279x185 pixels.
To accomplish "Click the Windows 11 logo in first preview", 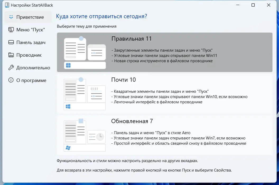I will 68,65.
